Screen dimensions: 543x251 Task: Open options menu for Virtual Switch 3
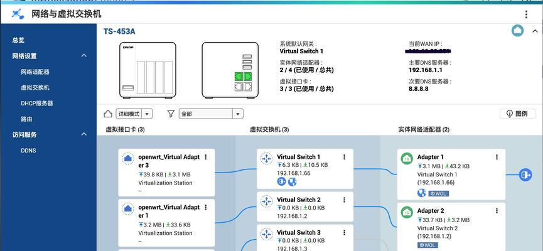(344, 232)
